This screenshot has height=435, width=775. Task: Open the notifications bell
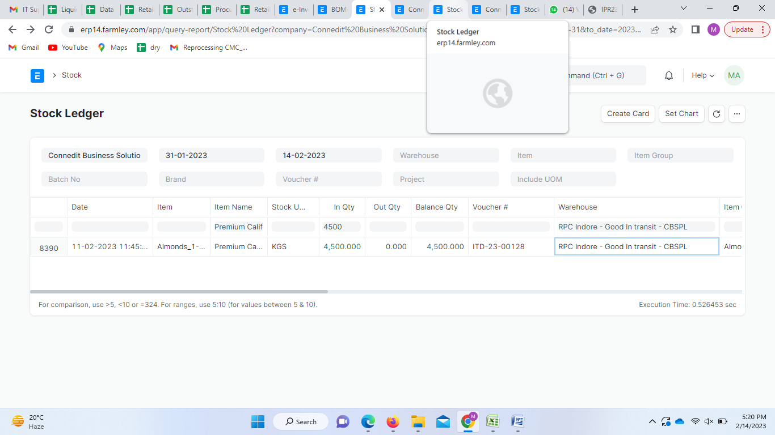pos(668,75)
